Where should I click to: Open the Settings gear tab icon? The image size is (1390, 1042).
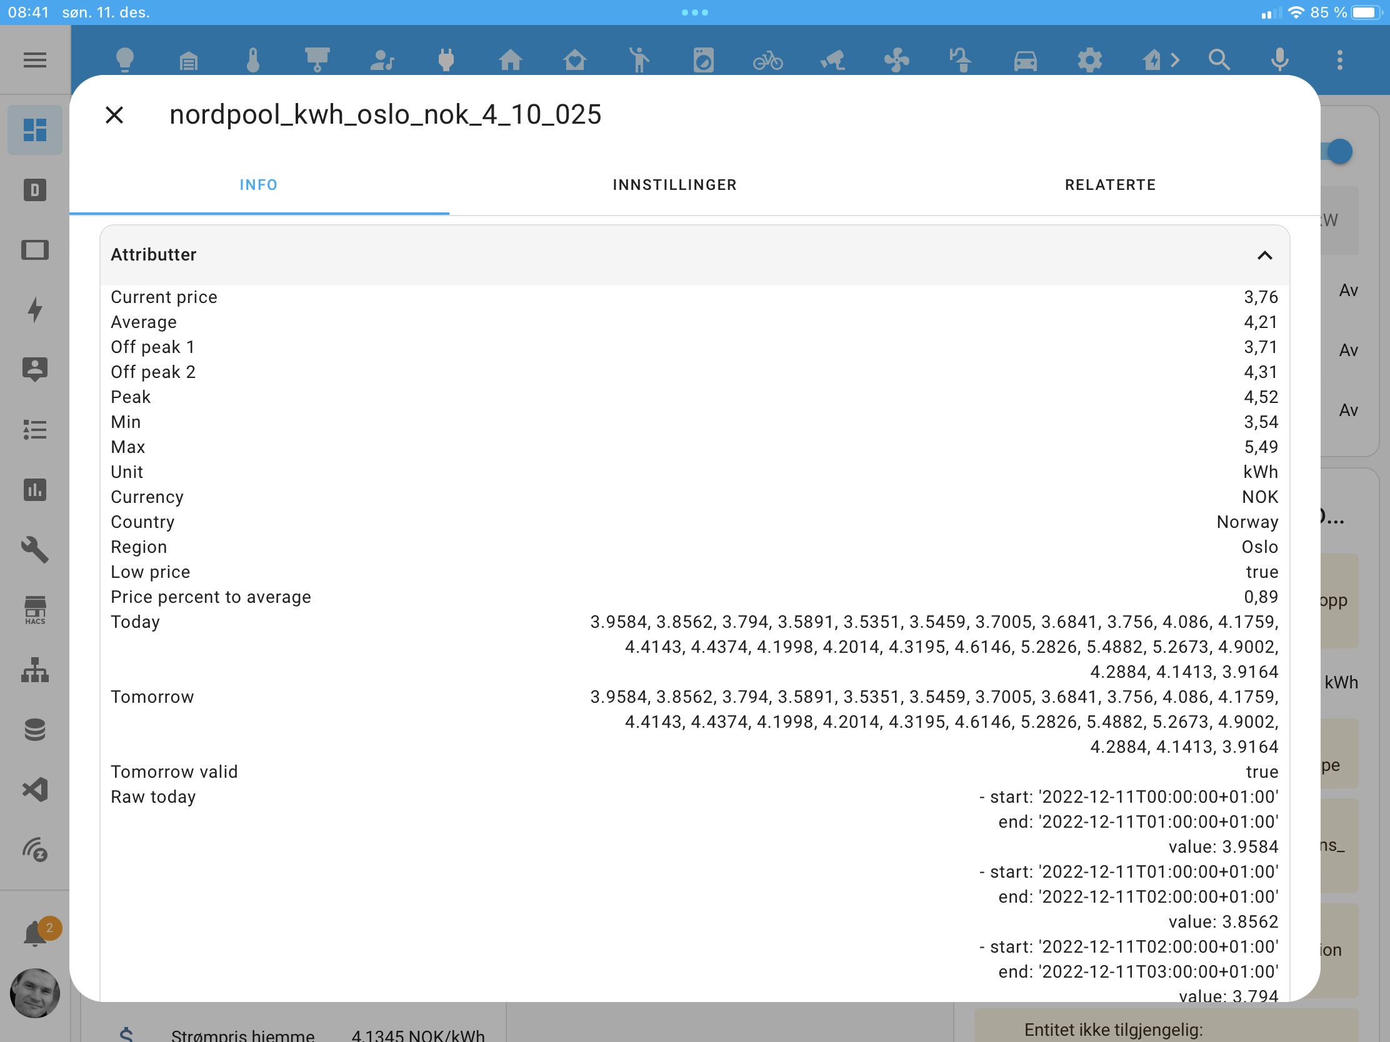1090,60
